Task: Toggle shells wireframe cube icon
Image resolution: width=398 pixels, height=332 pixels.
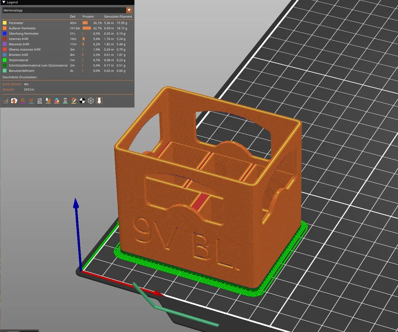Action: [x=91, y=101]
